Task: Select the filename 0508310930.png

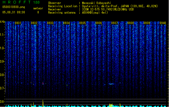Action: tap(14, 7)
